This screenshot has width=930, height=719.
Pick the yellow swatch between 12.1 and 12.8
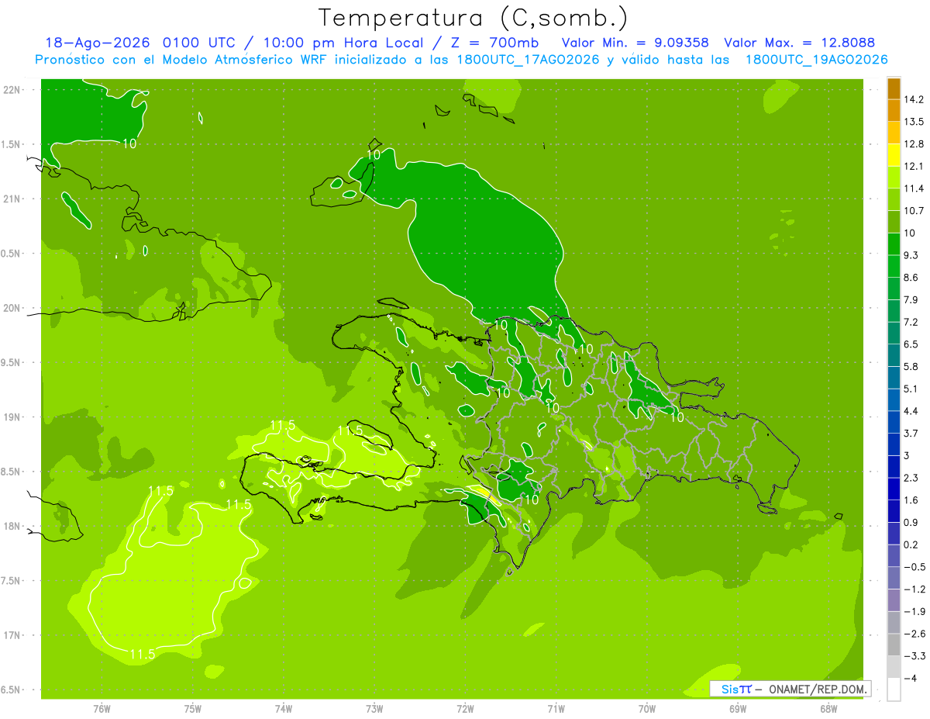(x=894, y=154)
